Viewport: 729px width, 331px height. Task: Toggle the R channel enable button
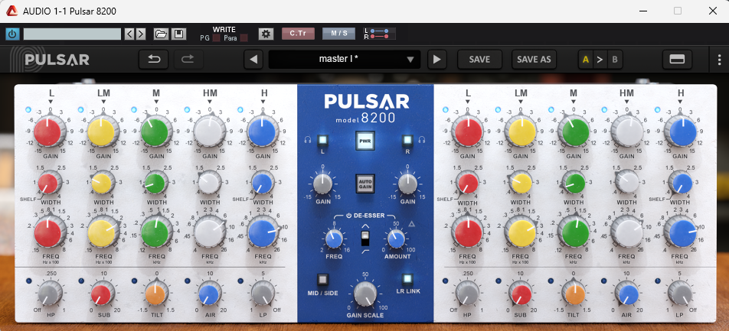coord(407,140)
